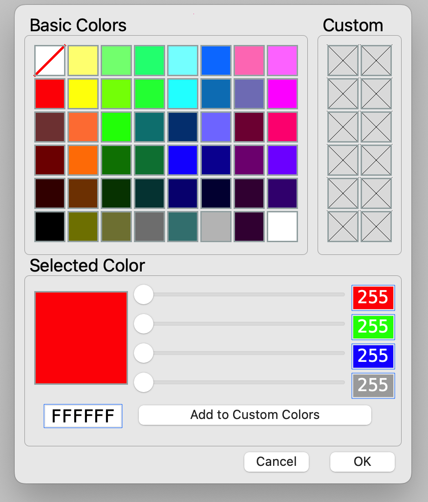This screenshot has height=502, width=428.
Task: Click the last empty custom color slot
Action: (376, 227)
